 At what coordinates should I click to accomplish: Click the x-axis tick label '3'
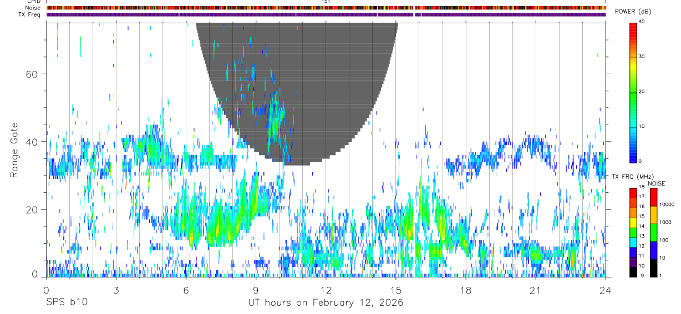pyautogui.click(x=116, y=290)
